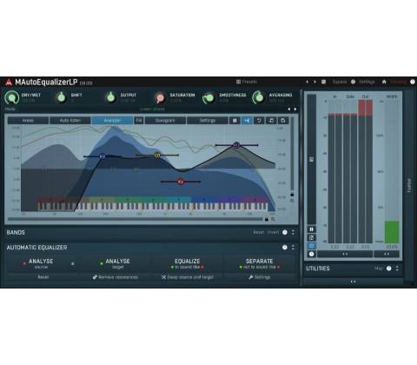Switch to the Auto-listen tab
Screen dimensions: 417x365
pos(70,120)
